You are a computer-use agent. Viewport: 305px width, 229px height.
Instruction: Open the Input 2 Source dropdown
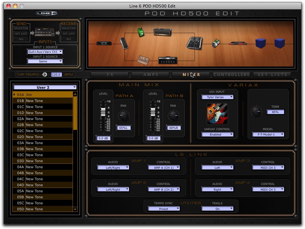(x=45, y=61)
